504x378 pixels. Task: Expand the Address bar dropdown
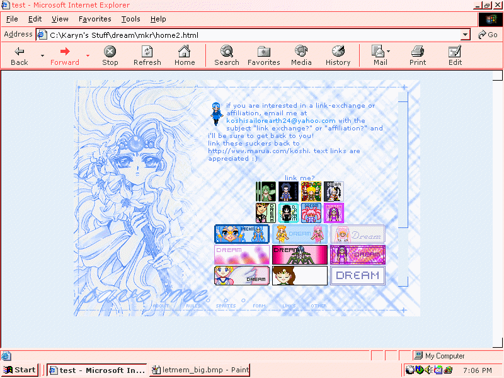click(x=466, y=35)
